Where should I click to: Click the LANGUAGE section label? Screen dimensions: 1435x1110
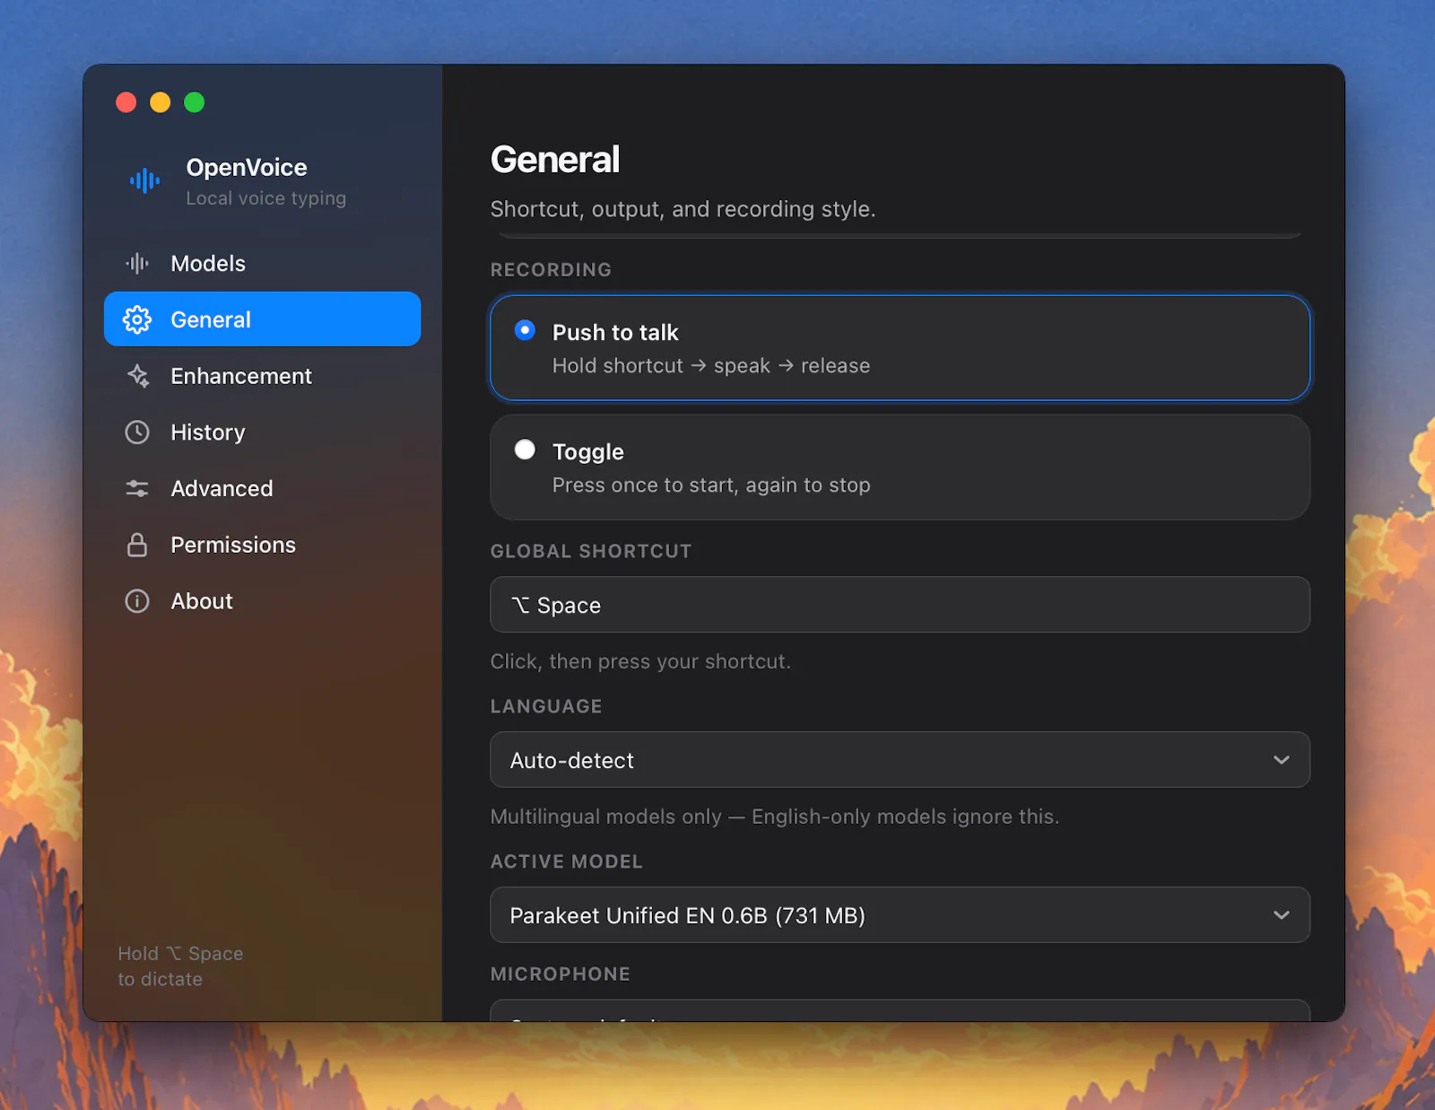(546, 707)
